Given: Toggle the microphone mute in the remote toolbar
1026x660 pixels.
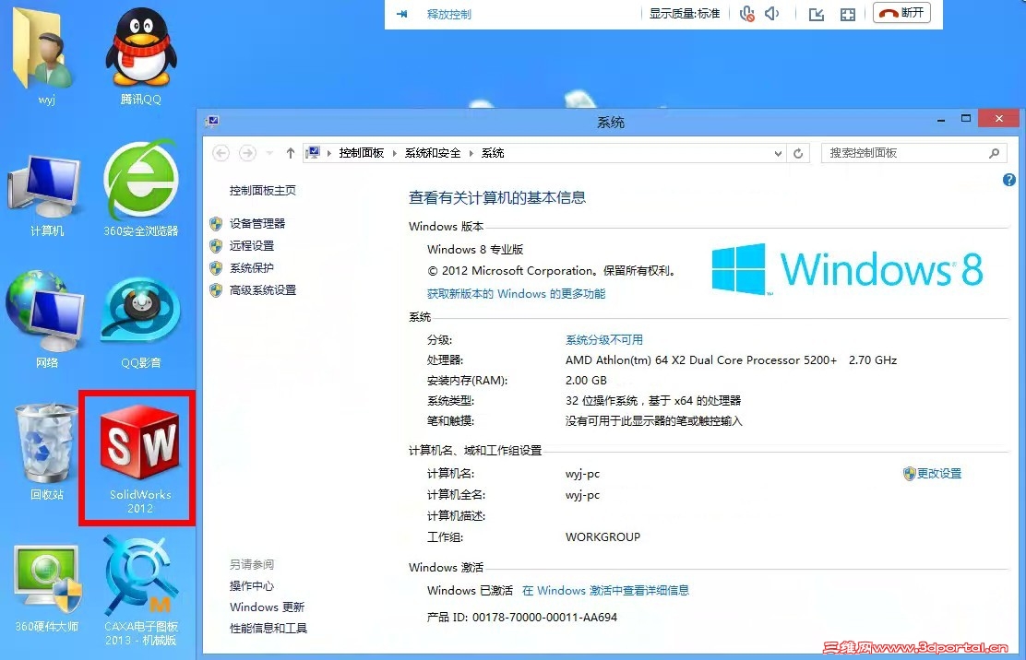Looking at the screenshot, I should (x=747, y=13).
